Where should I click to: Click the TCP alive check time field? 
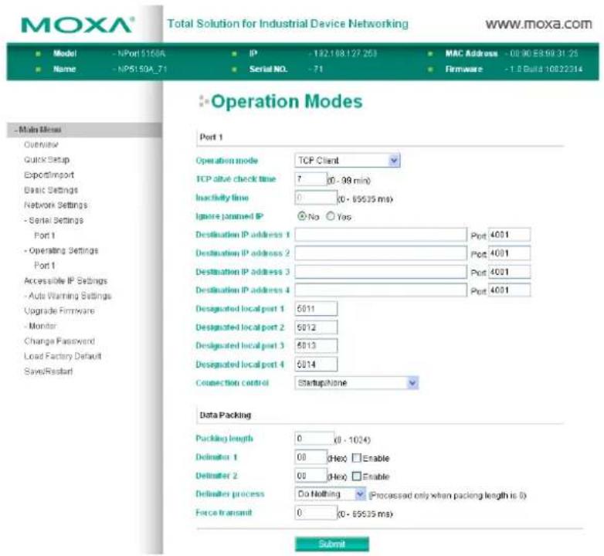click(310, 179)
